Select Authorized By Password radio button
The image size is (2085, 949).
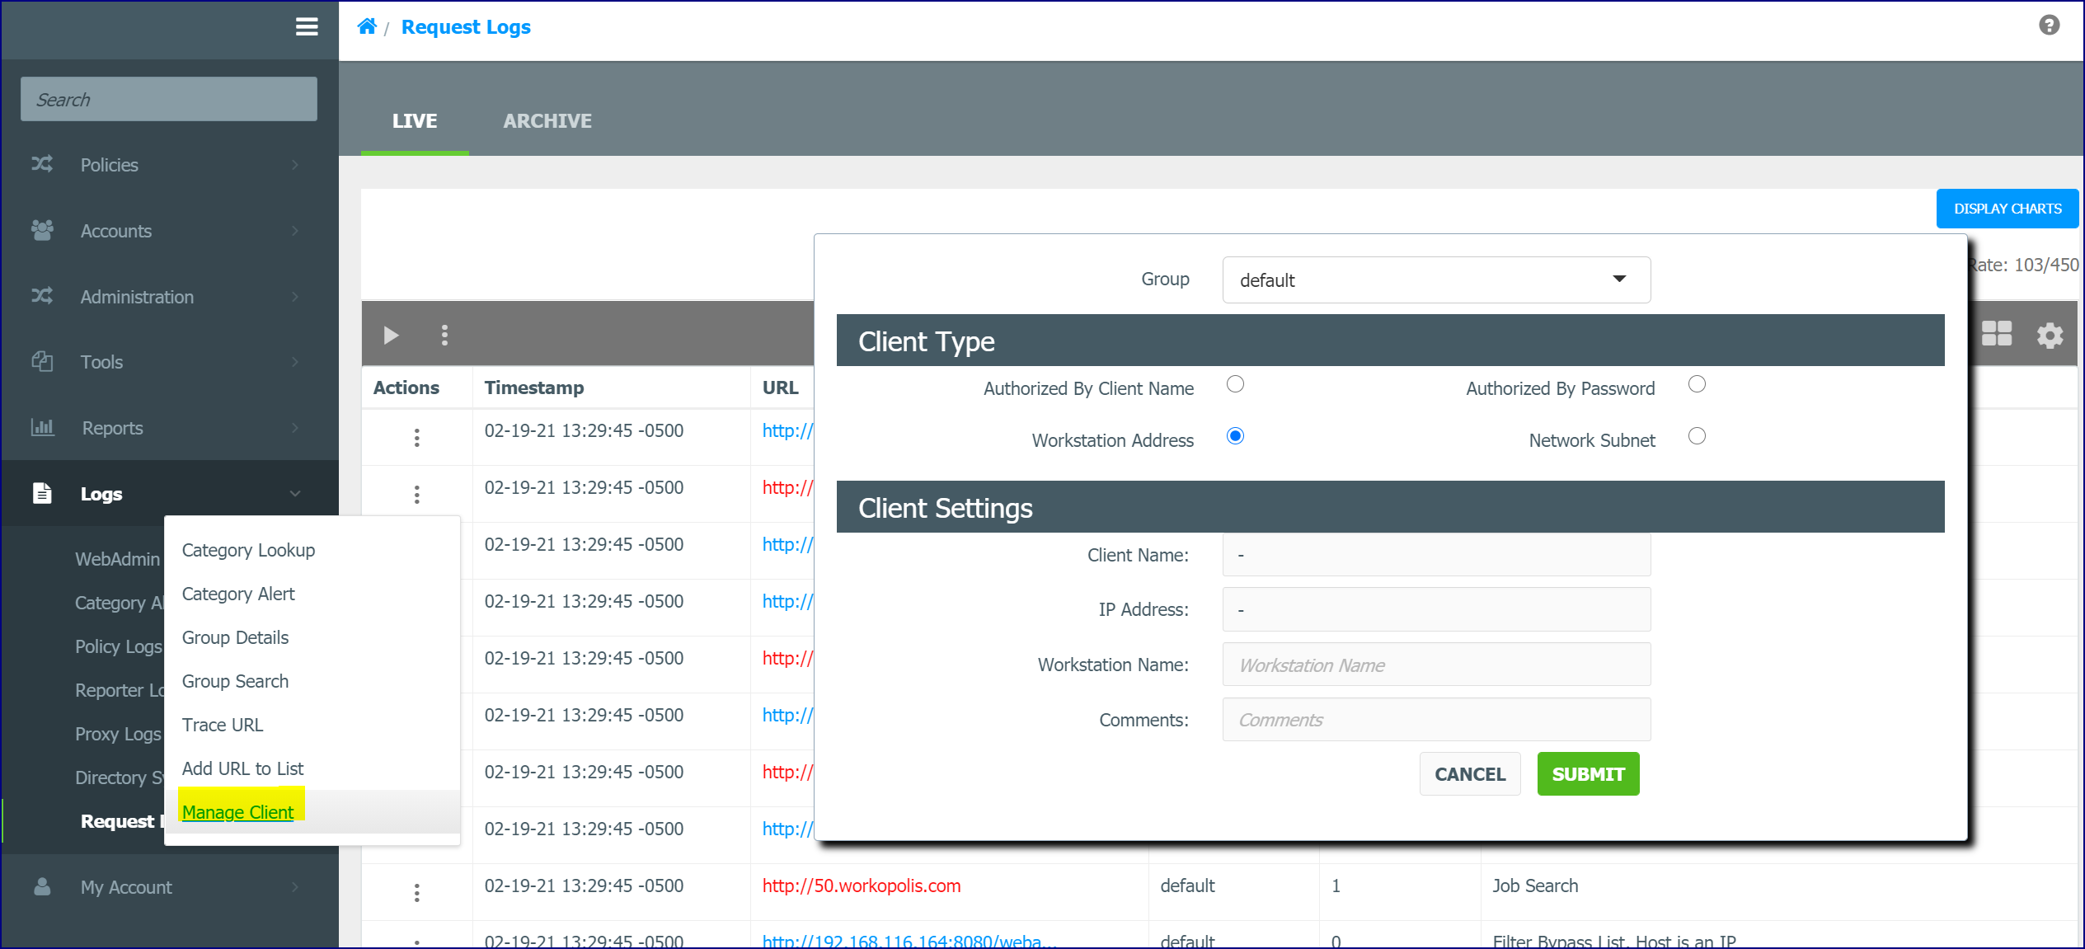coord(1697,384)
